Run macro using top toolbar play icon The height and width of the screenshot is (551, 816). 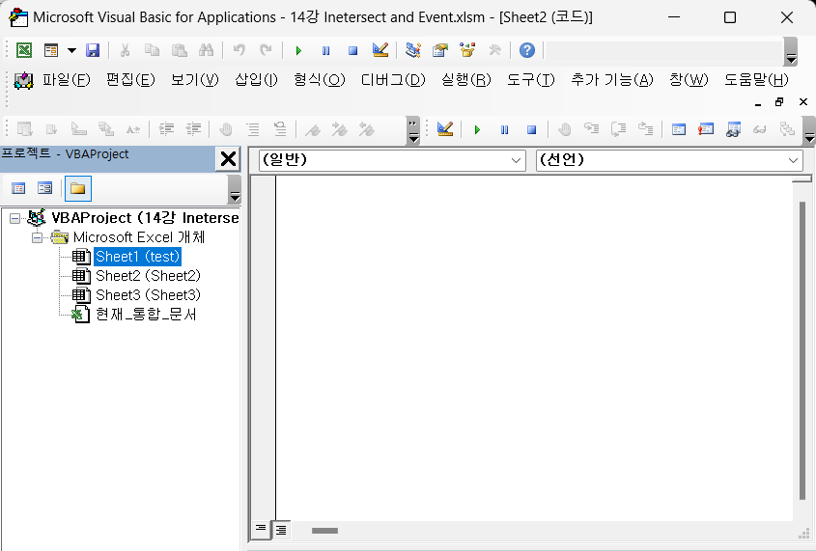[x=298, y=50]
